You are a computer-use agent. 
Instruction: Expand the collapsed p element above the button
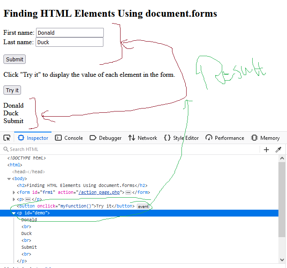pyautogui.click(x=14, y=199)
